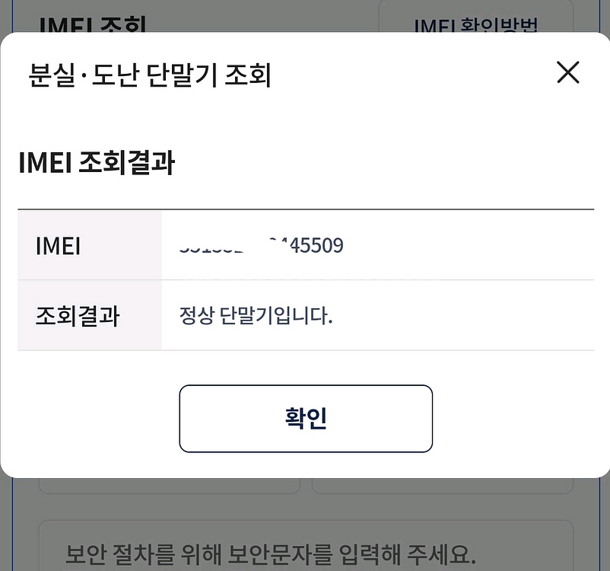Select the 조회결과 label cell

(x=90, y=315)
